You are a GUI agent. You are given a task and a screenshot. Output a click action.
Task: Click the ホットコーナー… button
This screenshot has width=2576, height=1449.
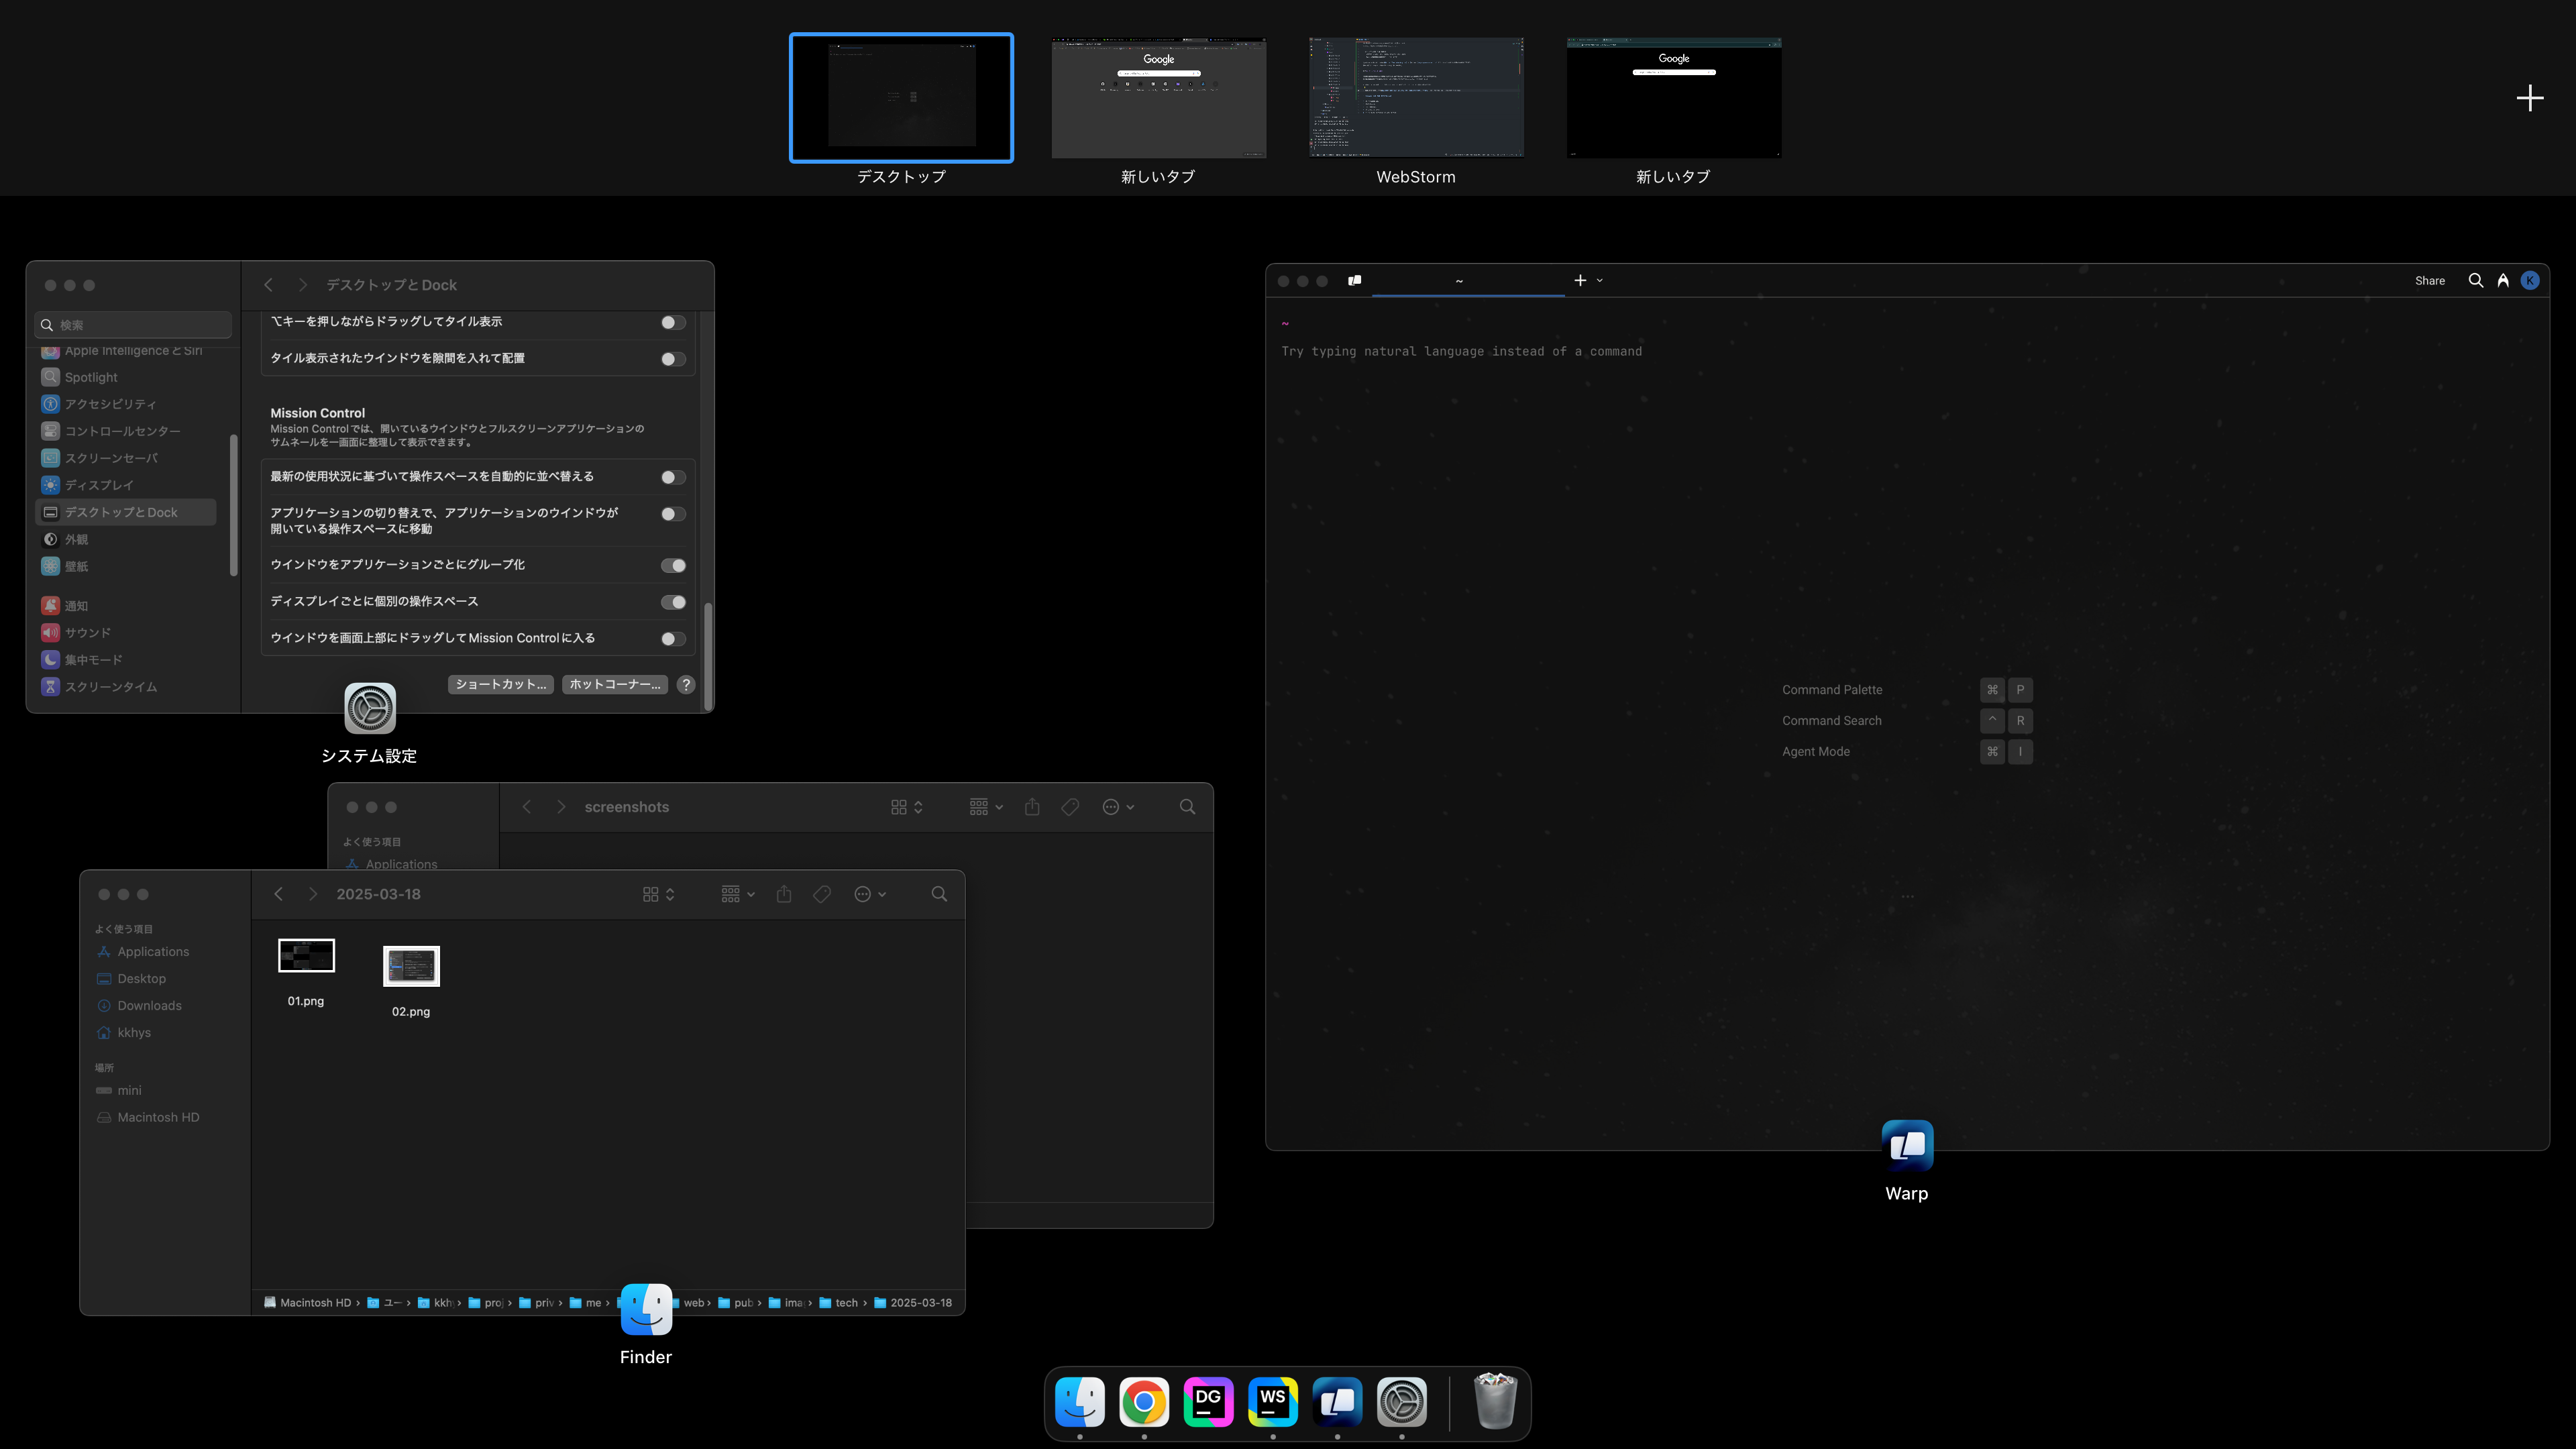(x=614, y=685)
